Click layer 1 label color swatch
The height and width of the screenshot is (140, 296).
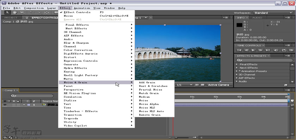coord(29,105)
